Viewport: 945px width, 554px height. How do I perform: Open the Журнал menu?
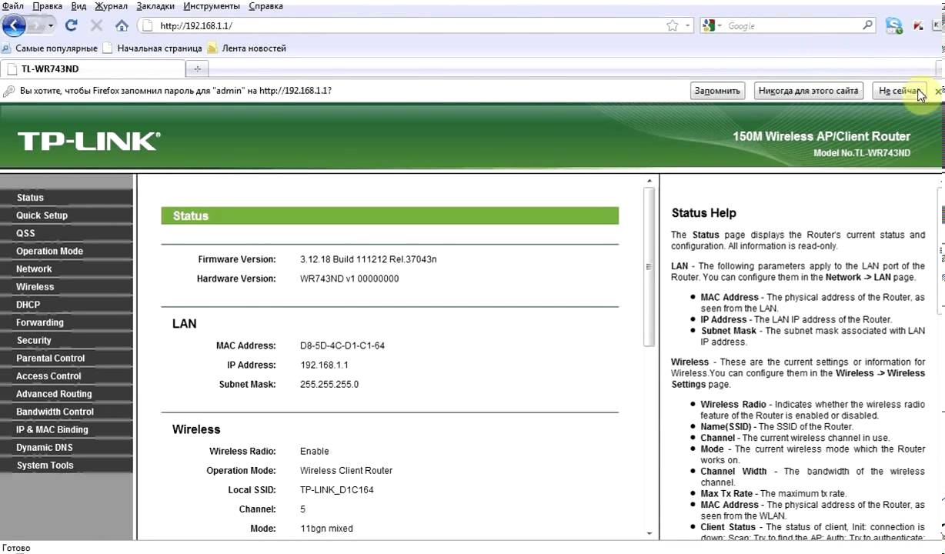111,6
